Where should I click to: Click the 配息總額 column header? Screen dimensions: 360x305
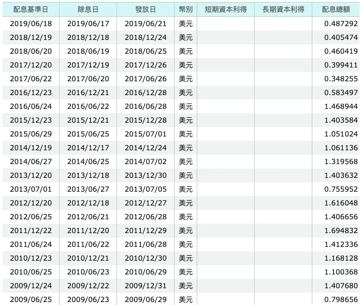coord(336,9)
